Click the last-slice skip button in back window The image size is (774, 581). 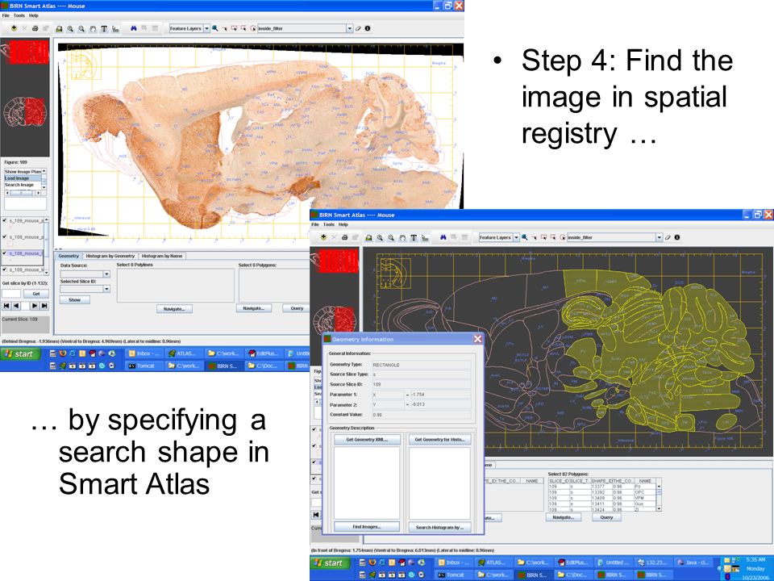coord(44,306)
